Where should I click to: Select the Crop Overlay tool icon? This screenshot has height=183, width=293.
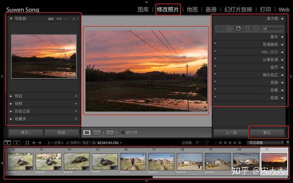220,28
